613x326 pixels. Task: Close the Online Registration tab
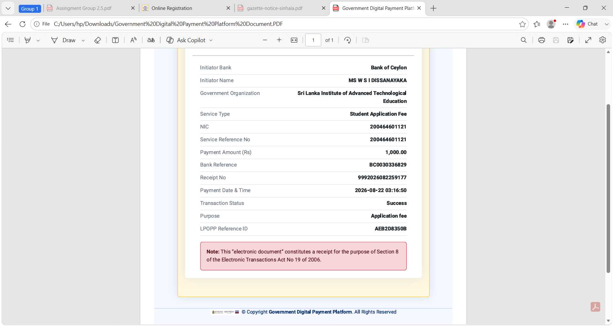tap(228, 8)
